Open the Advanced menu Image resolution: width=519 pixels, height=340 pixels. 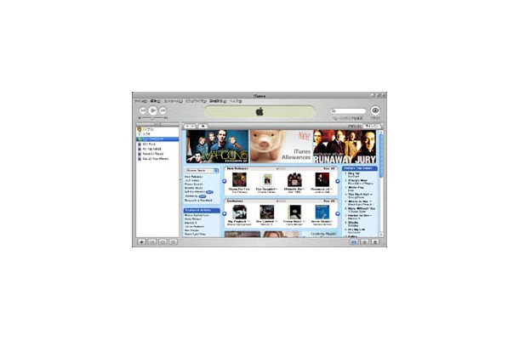tap(218, 101)
